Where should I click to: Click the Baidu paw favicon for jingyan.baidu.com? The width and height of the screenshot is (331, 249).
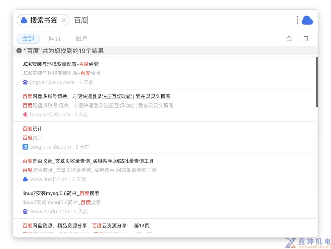(25, 82)
